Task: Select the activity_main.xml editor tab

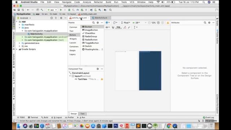Action: pos(79,18)
